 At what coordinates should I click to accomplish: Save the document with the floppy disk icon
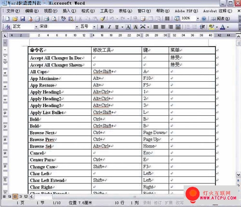[x=23, y=19]
